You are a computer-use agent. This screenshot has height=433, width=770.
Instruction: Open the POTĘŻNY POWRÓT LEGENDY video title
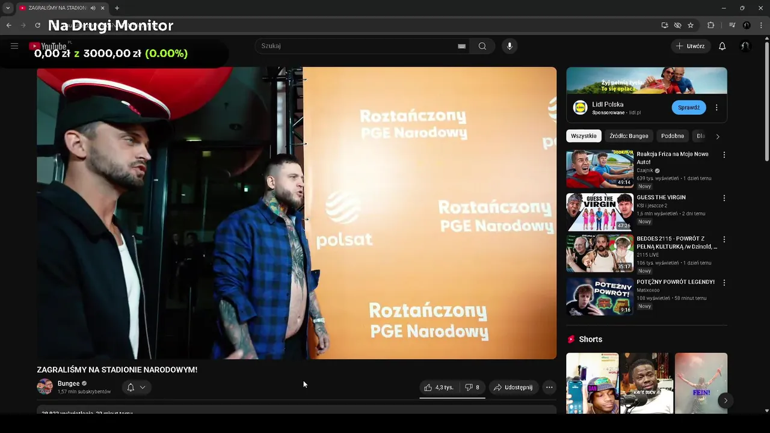(x=676, y=282)
